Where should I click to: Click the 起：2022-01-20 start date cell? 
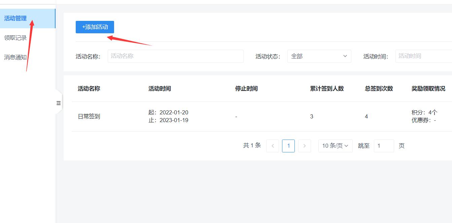click(168, 112)
